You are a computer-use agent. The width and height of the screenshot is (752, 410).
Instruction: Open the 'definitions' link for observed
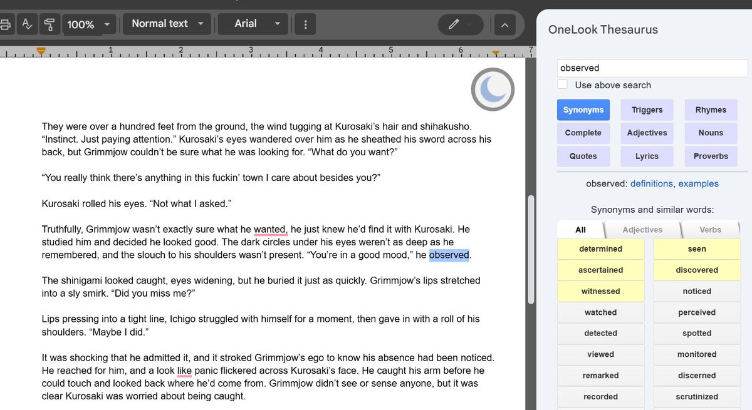652,184
